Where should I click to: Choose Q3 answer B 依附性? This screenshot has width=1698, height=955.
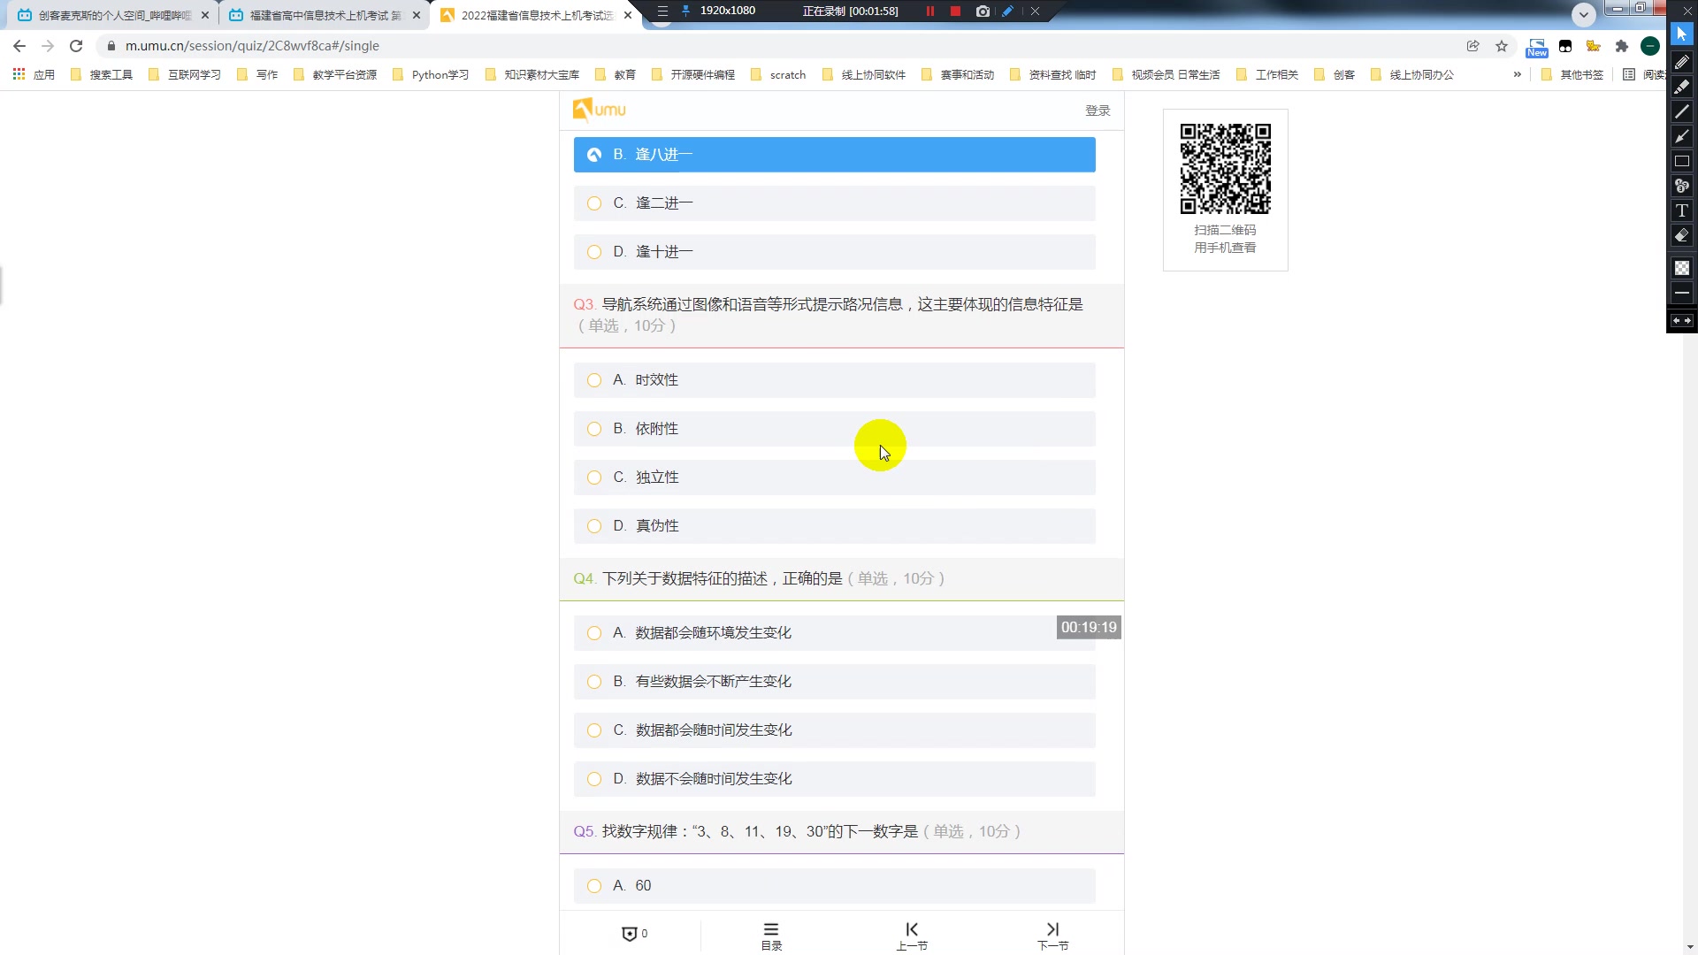(834, 429)
